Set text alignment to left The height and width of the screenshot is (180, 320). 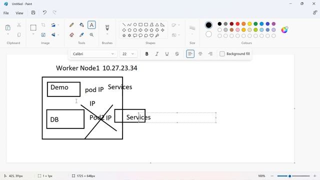tap(190, 54)
